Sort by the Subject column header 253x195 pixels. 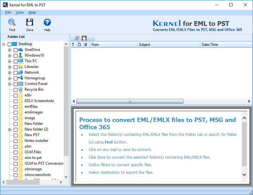(168, 45)
